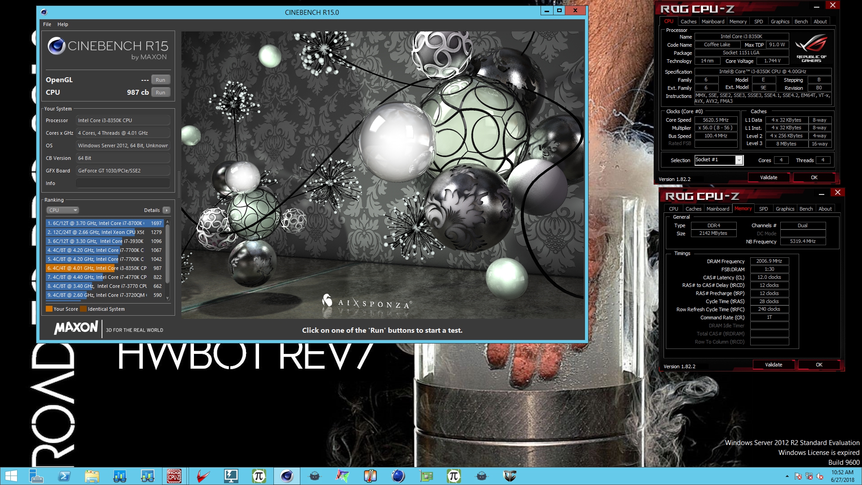Open the Socket #1 selection dropdown
Screen dimensions: 862x485
719,160
